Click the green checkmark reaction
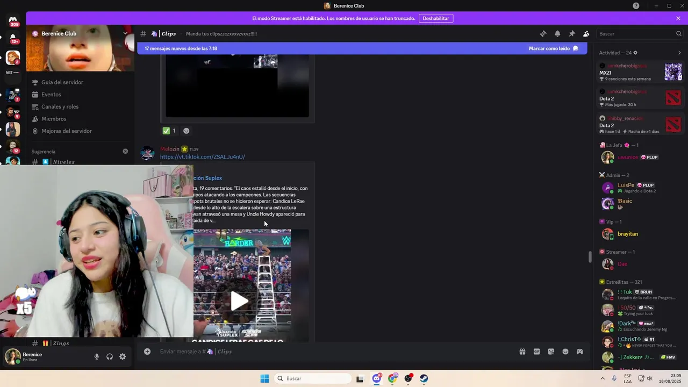 click(169, 131)
